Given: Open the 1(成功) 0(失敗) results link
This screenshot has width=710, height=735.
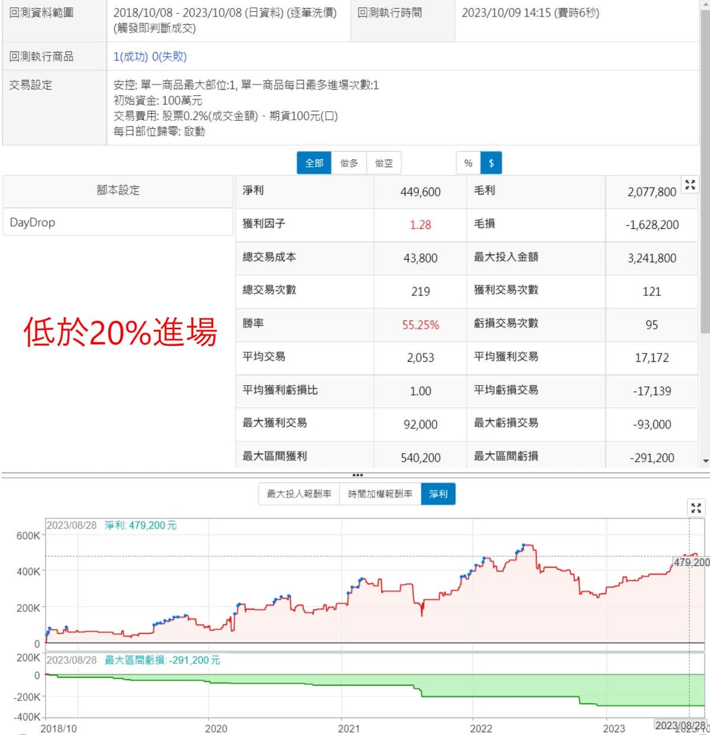Looking at the screenshot, I should (150, 57).
